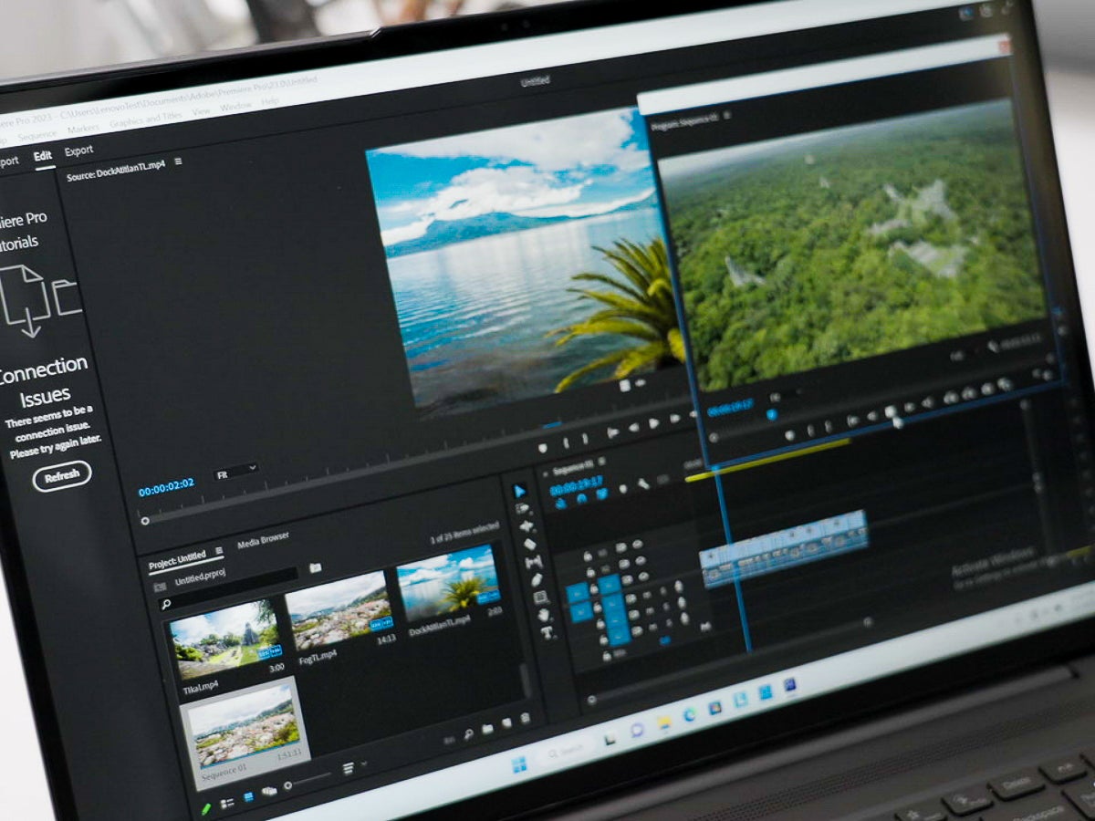Select the Tikal.mp4 thumbnail
Viewport: 1095px width, 821px height.
click(226, 639)
